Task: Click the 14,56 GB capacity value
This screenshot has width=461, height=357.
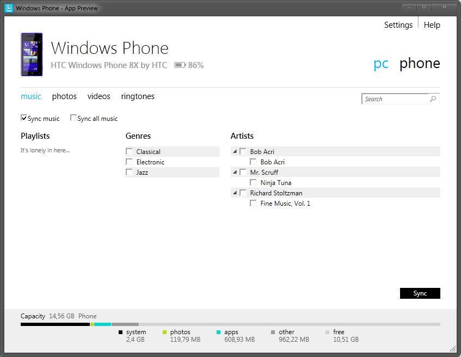Action: click(x=62, y=316)
